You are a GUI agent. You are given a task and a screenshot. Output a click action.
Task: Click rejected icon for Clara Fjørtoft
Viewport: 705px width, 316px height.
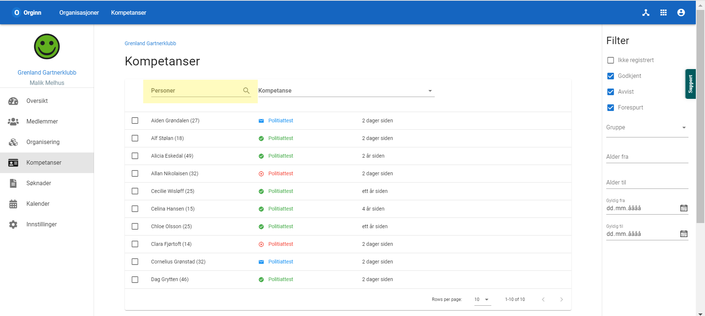pyautogui.click(x=261, y=244)
